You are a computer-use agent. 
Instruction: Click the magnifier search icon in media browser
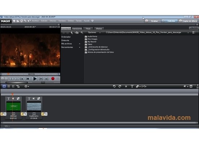(x=82, y=33)
